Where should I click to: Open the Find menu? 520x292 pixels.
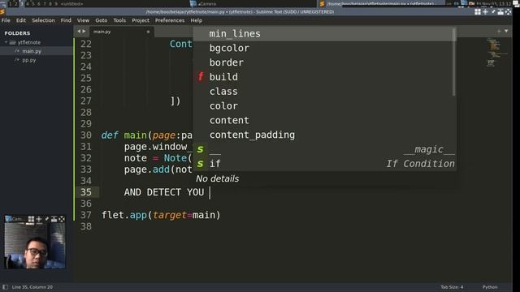66,20
